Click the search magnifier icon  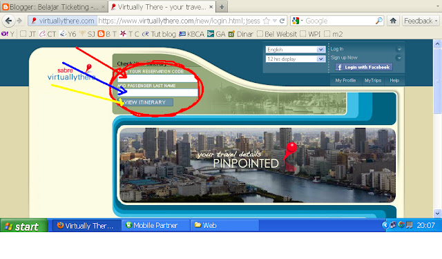[x=379, y=21]
